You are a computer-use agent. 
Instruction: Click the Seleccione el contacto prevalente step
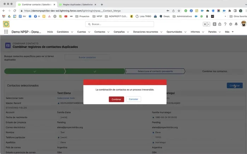[x=155, y=71]
